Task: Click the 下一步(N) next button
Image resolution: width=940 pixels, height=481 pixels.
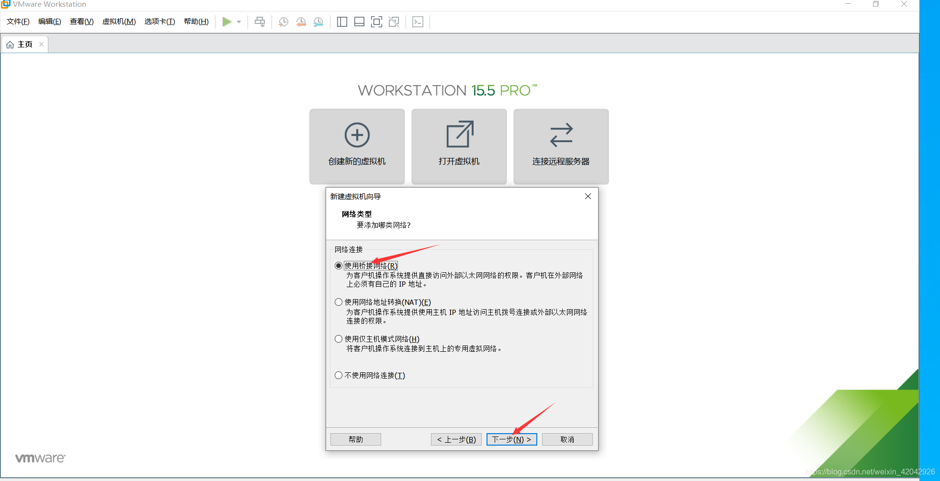Action: (x=512, y=439)
